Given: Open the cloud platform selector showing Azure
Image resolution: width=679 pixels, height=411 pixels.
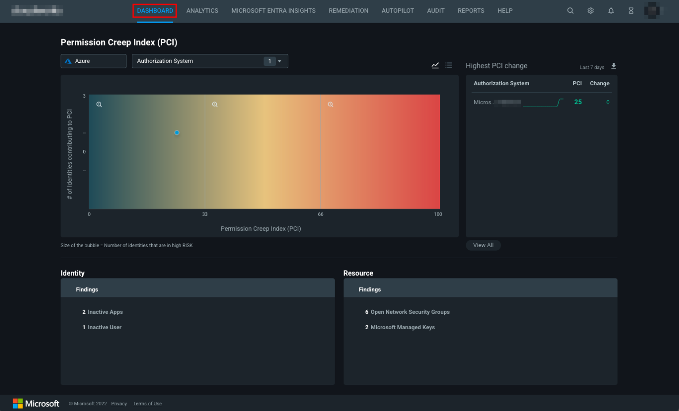Looking at the screenshot, I should click(93, 61).
